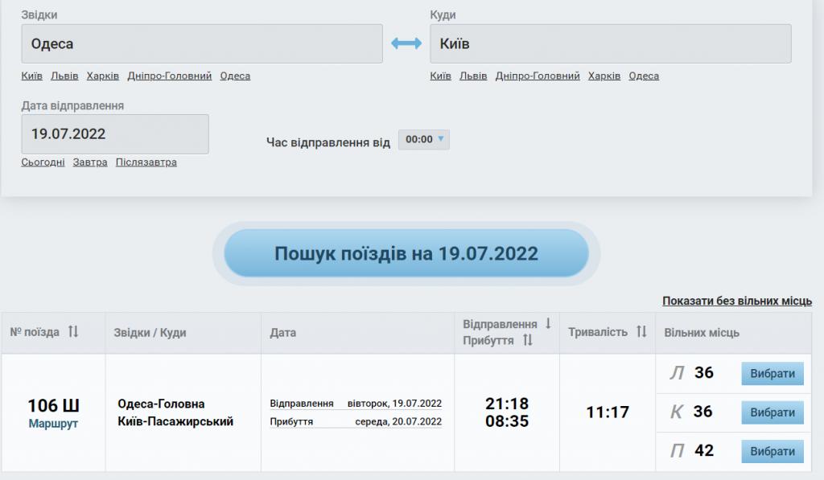Screen dimensions: 824x480
Task: Open departure time dropdown 00:00
Action: click(x=424, y=140)
